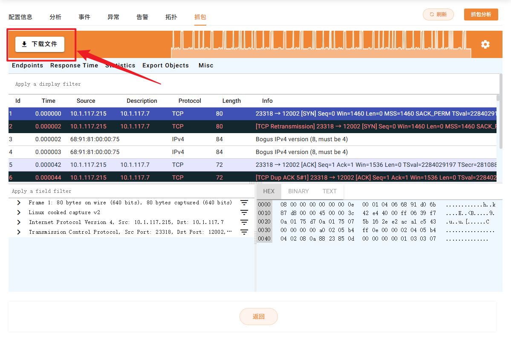511x340 pixels.
Task: Click filter icon beside Transmission Control Protocol
Action: pos(244,232)
